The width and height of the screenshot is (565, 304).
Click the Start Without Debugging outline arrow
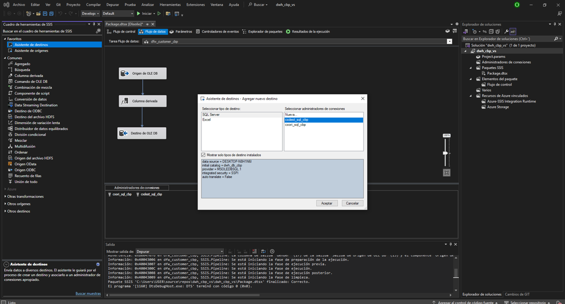159,14
